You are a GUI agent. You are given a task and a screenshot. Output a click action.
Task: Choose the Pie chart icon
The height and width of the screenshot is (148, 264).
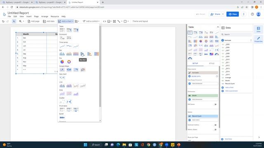62,62
